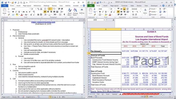Click the File tab in Word
The width and height of the screenshot is (176, 99).
click(5, 5)
